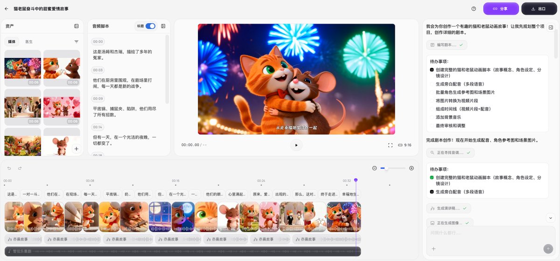Select the first 亦晨故事 narration audio clip
Screen dimensions: 560x261
(x=23, y=239)
